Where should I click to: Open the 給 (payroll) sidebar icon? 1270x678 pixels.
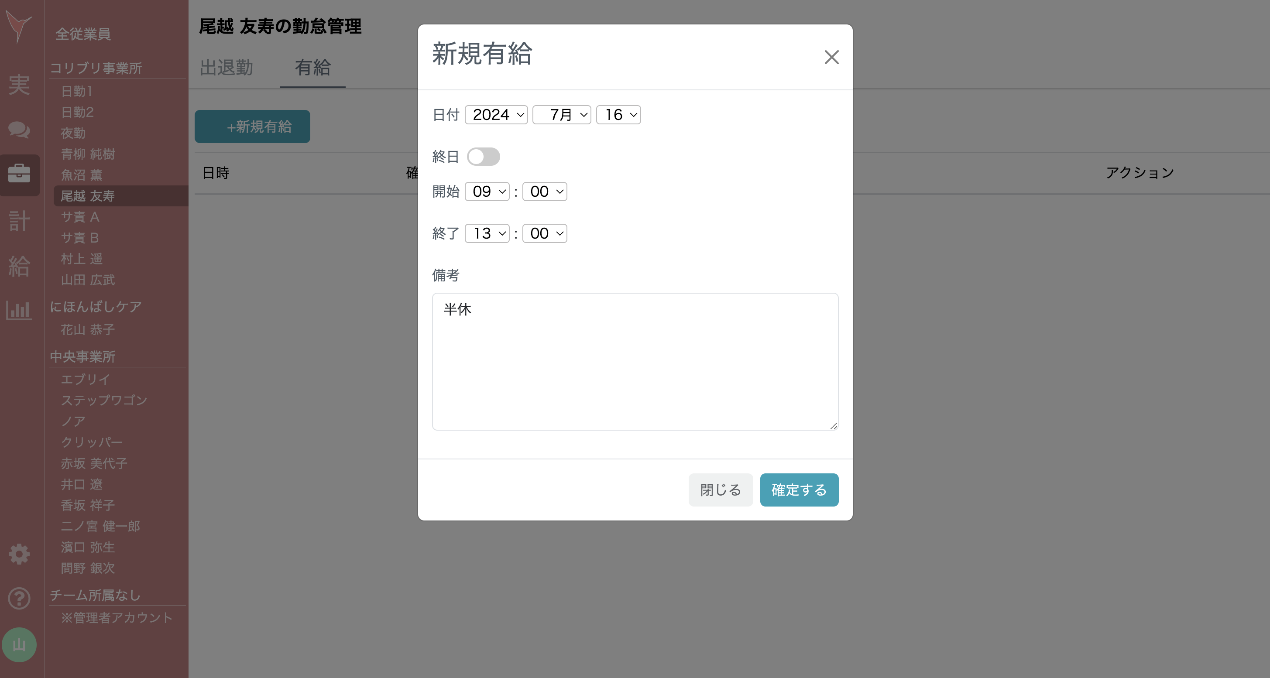point(19,266)
